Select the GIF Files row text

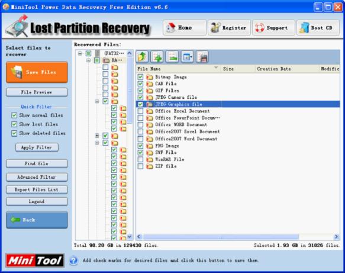point(167,91)
